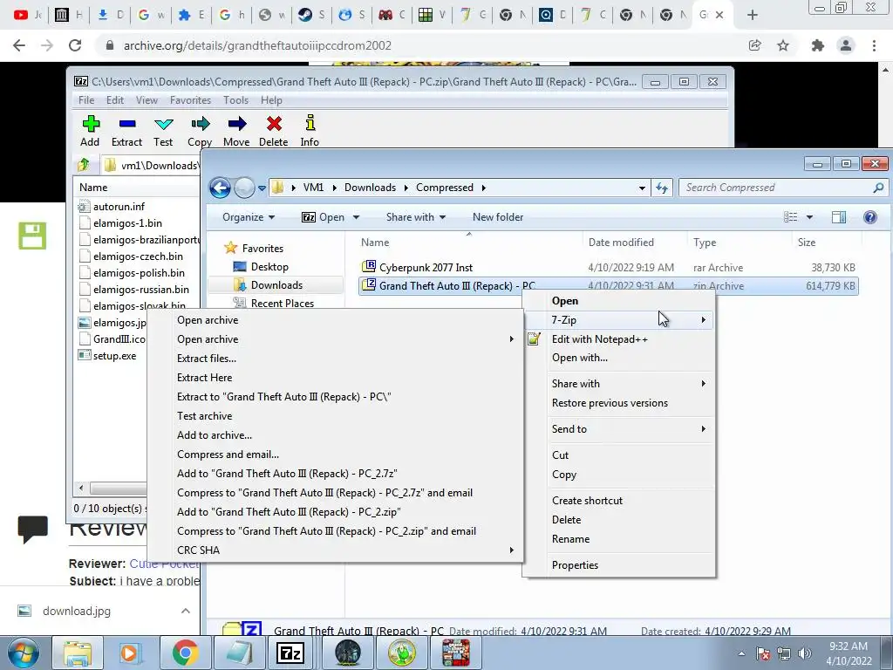The height and width of the screenshot is (670, 893).
Task: Bookmark this page with star icon
Action: tap(783, 45)
